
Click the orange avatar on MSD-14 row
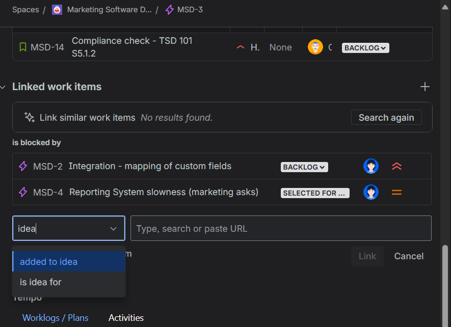[316, 47]
